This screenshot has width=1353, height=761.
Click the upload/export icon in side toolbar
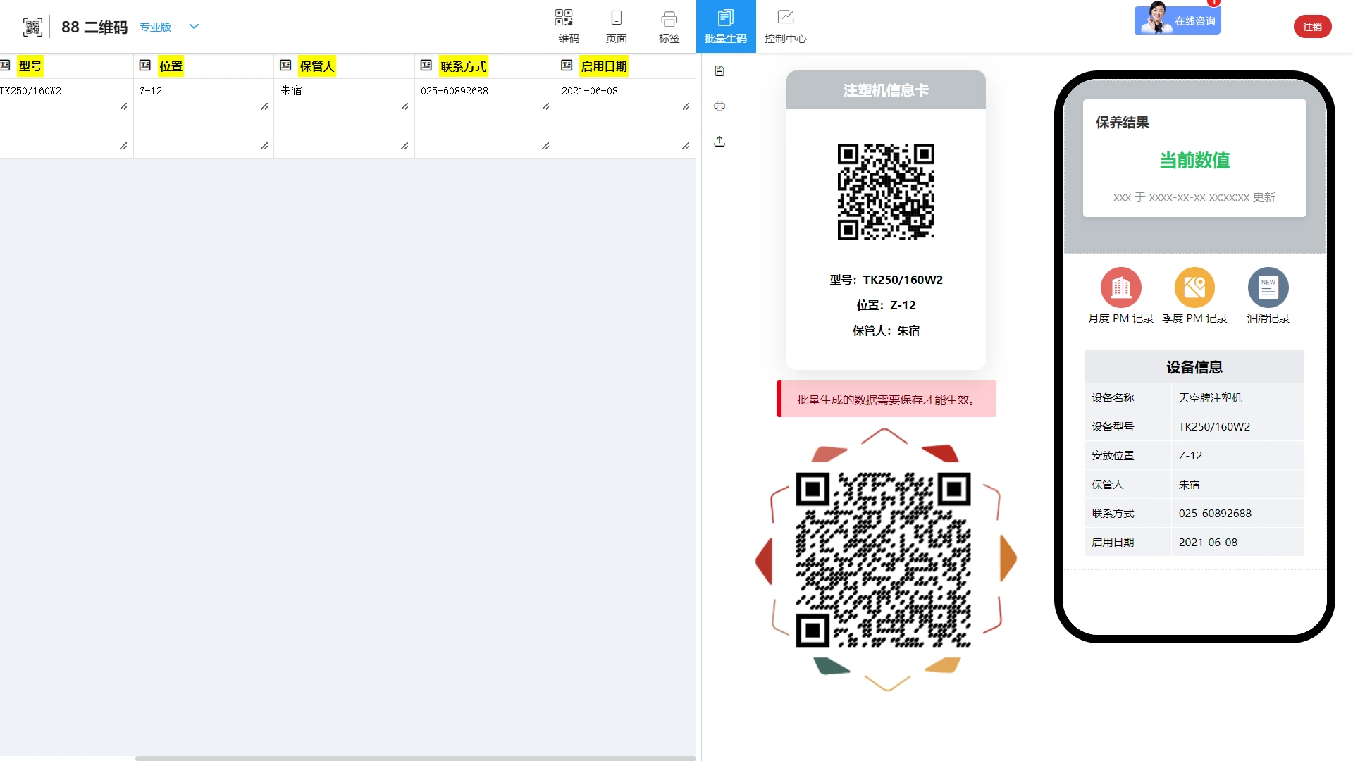point(719,142)
